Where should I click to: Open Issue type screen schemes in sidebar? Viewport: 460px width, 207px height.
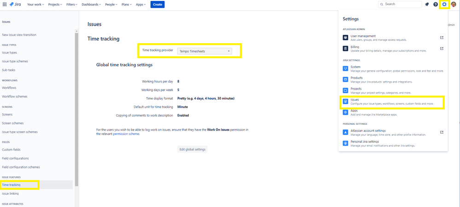20,132
